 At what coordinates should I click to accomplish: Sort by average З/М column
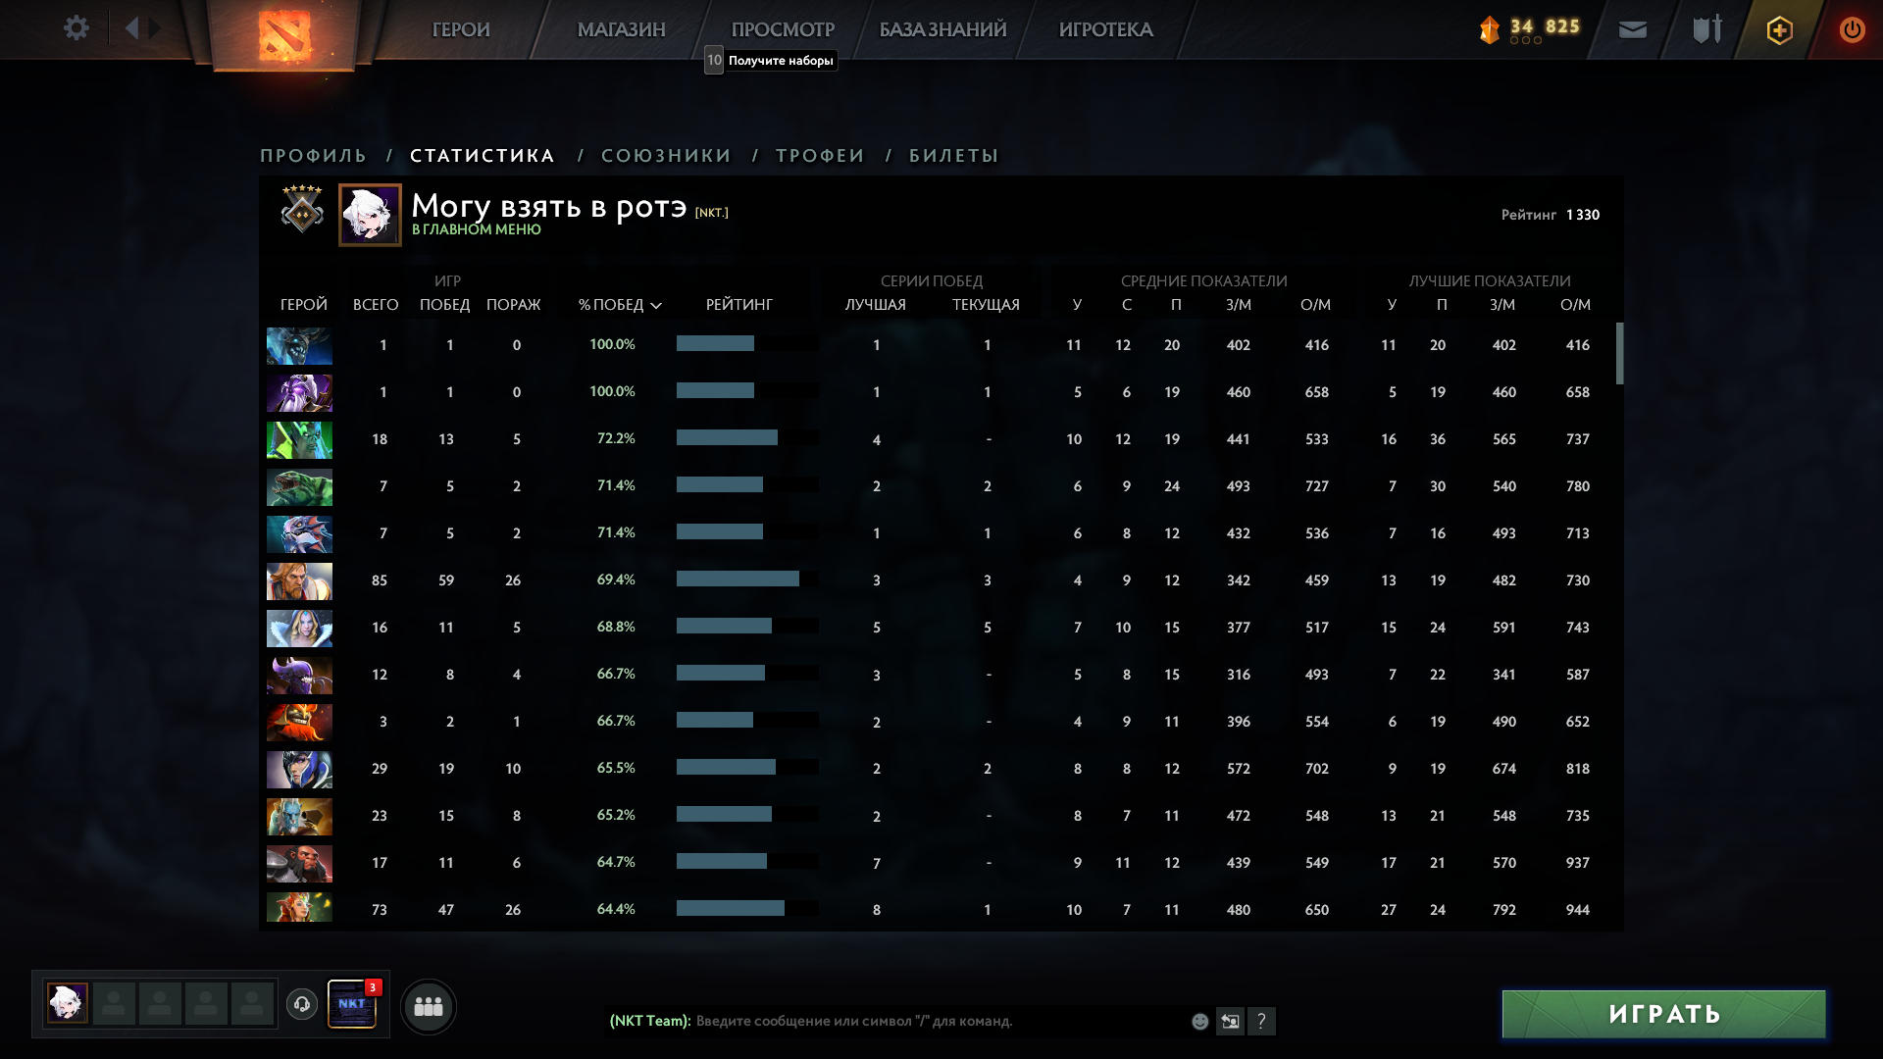pos(1239,305)
